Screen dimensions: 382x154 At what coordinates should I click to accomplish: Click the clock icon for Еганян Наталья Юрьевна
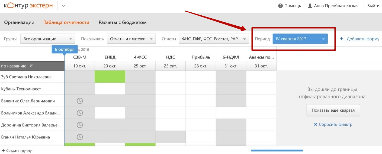point(80,137)
